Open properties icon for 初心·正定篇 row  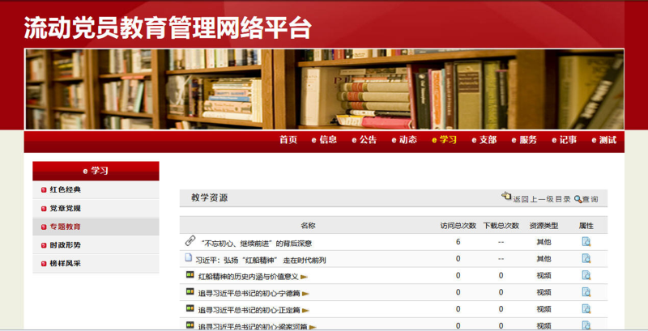586,309
